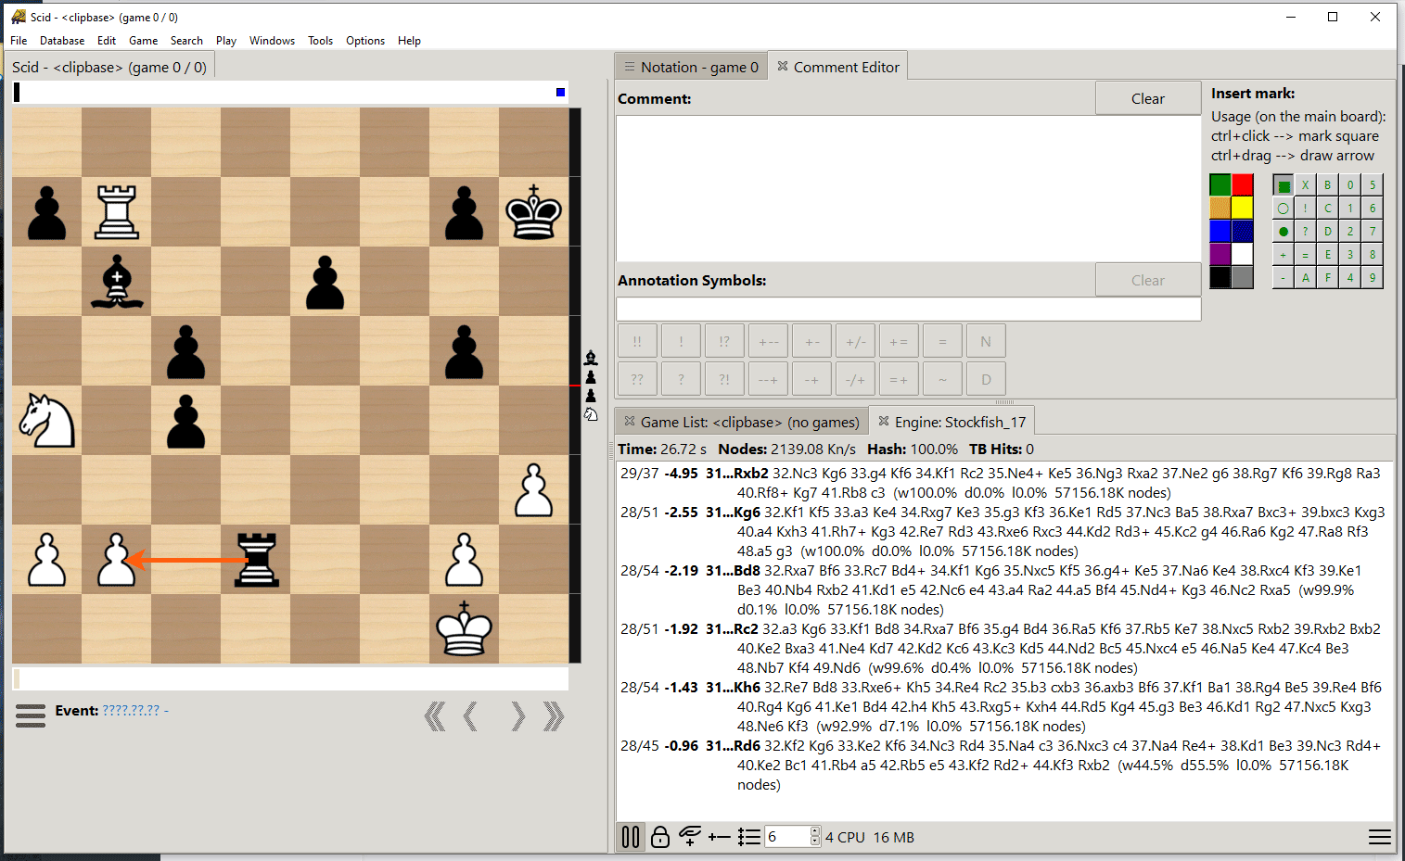Screen dimensions: 1405x861
Task: Add the engine variation to the game
Action: (x=690, y=837)
